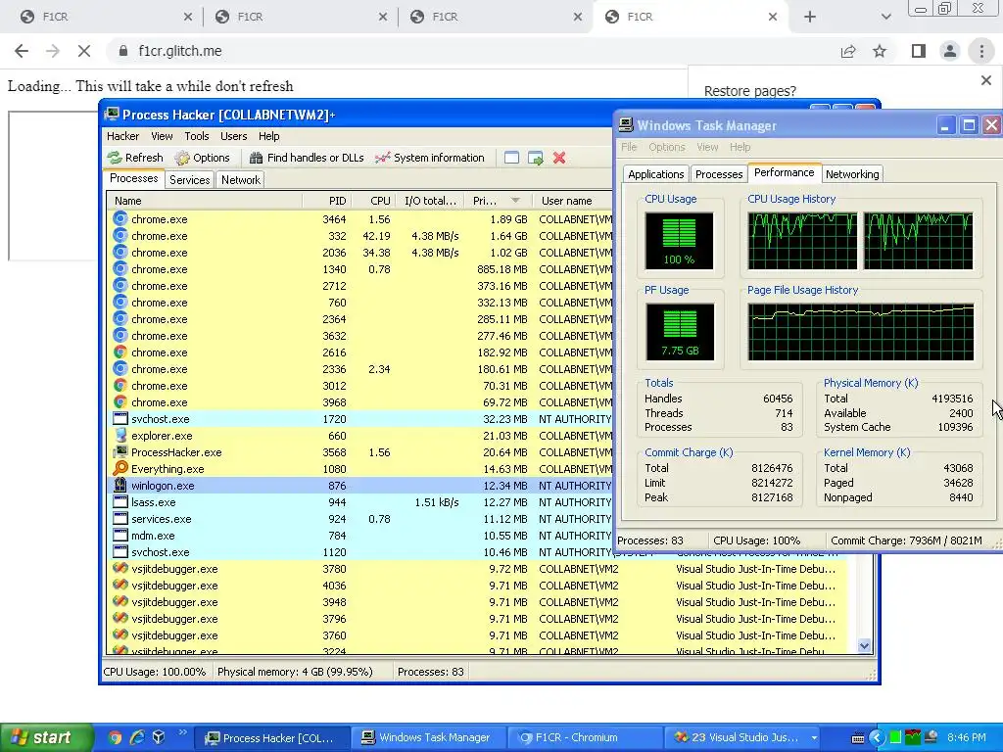
Task: Click the Chrome forward arrow
Action: point(53,51)
